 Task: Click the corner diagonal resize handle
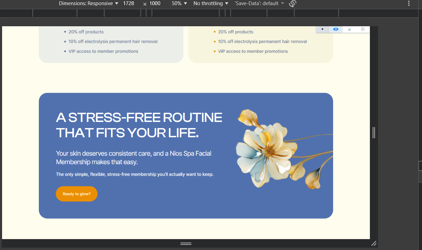tap(374, 243)
